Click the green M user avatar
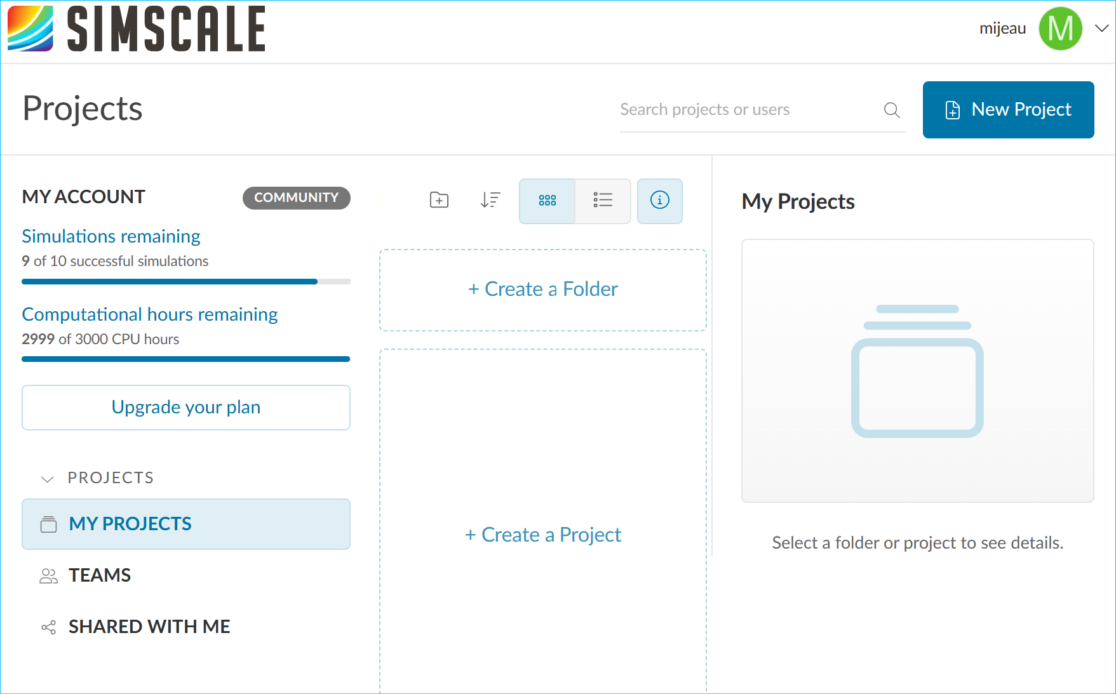1116x694 pixels. click(x=1060, y=29)
